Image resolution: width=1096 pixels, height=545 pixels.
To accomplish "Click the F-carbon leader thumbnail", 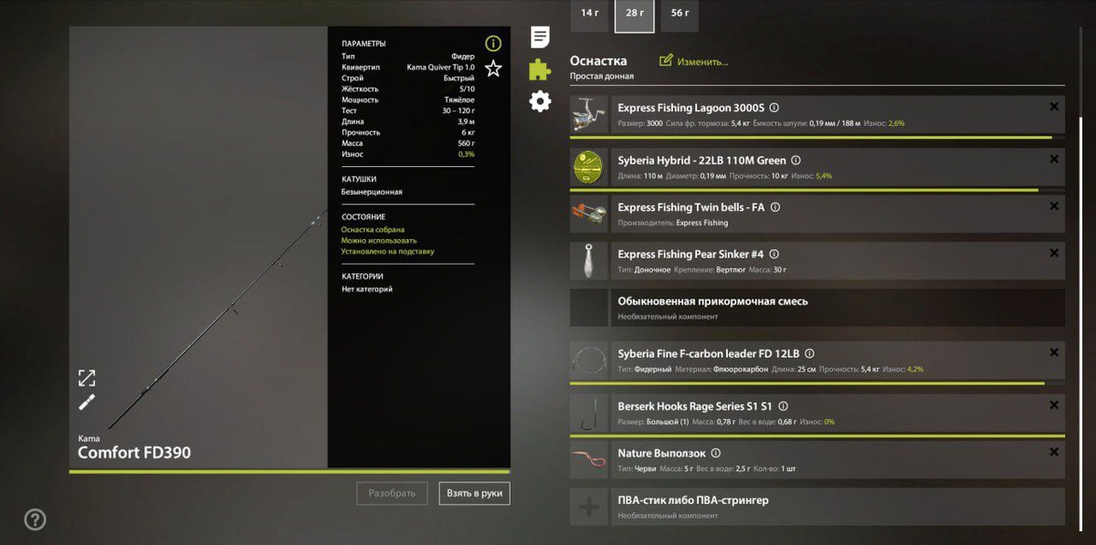I will click(x=588, y=360).
